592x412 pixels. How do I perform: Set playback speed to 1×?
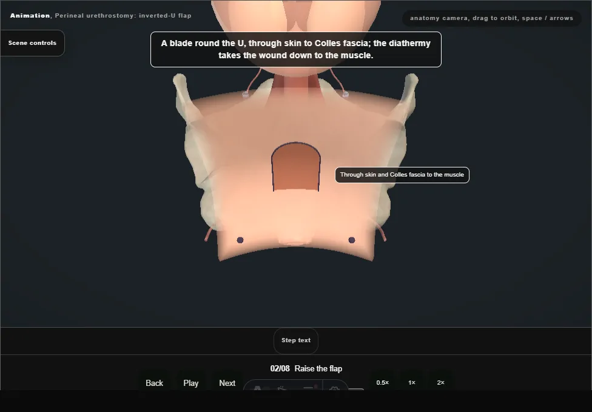coord(411,382)
